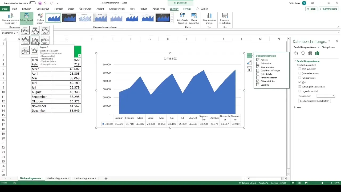
Task: Apply quick Layout 5
Action: tap(35, 40)
